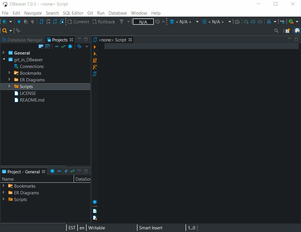Open the active schema N/A selector
The height and width of the screenshot is (232, 301).
pyautogui.click(x=217, y=22)
